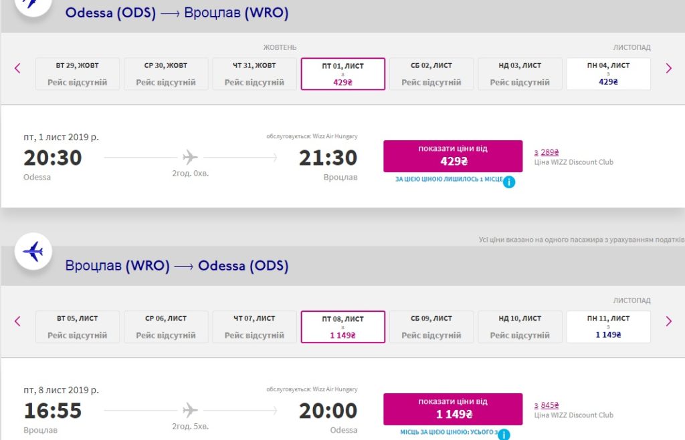
Task: Click the info icon under the 429₴ button
Action: pyautogui.click(x=509, y=182)
